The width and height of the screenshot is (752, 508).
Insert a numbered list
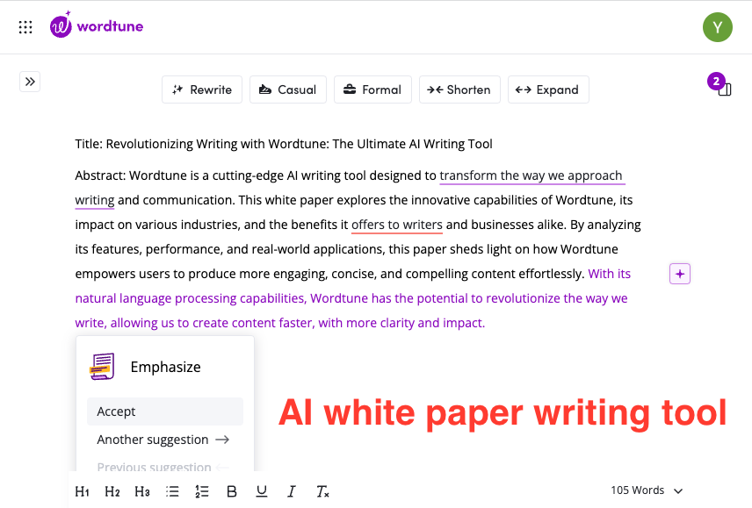pyautogui.click(x=201, y=491)
